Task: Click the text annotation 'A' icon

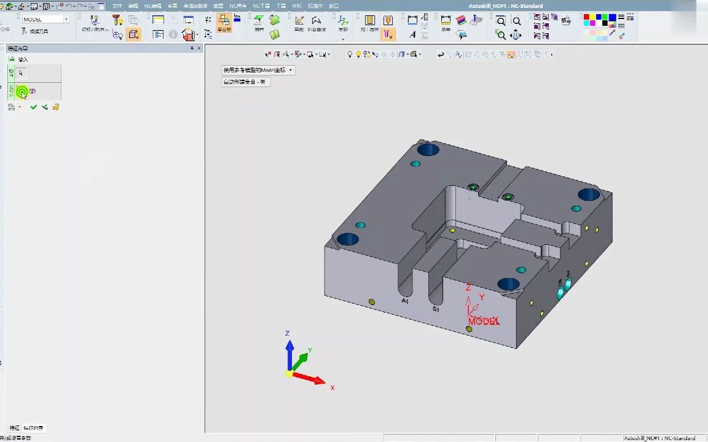Action: [x=412, y=35]
